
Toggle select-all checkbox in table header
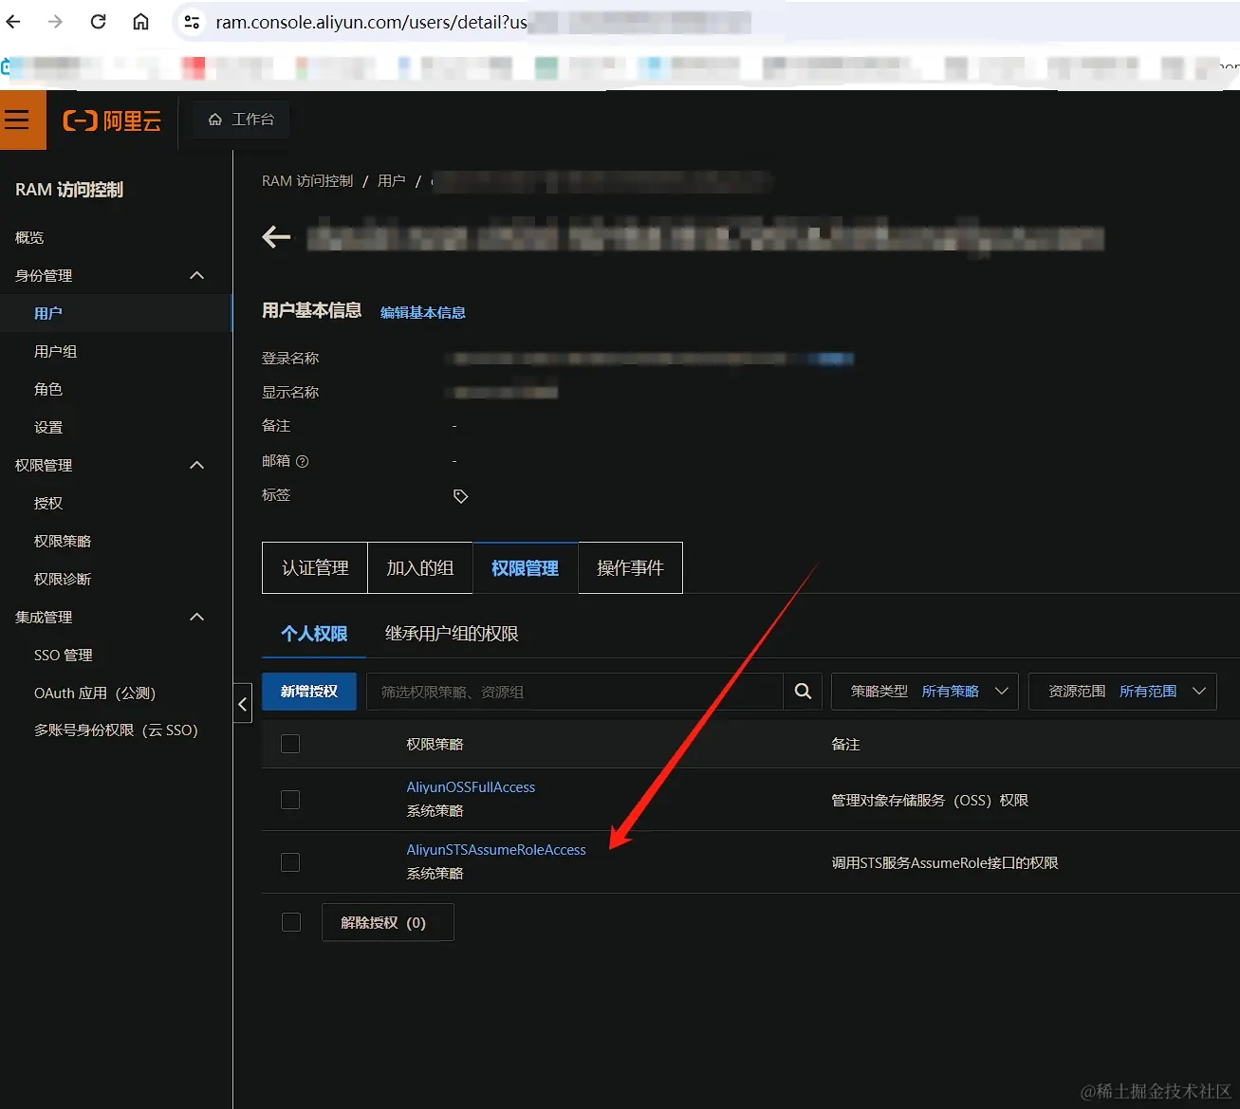[x=290, y=744]
